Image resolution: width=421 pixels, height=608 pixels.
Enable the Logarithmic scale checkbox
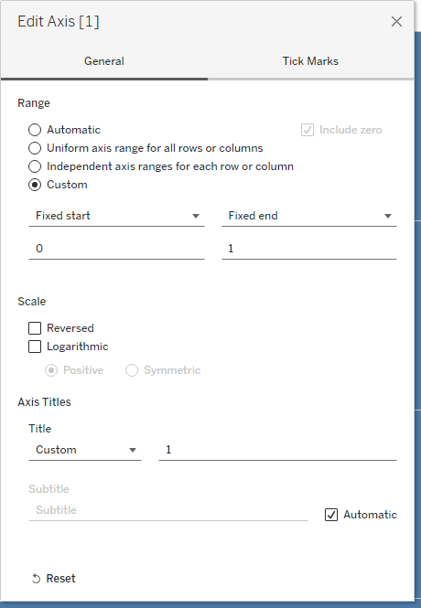(x=35, y=347)
